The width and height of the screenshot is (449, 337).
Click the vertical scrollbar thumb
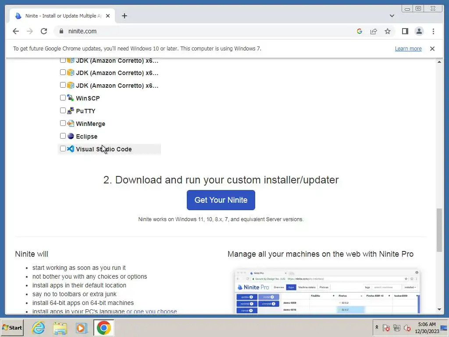click(439, 230)
